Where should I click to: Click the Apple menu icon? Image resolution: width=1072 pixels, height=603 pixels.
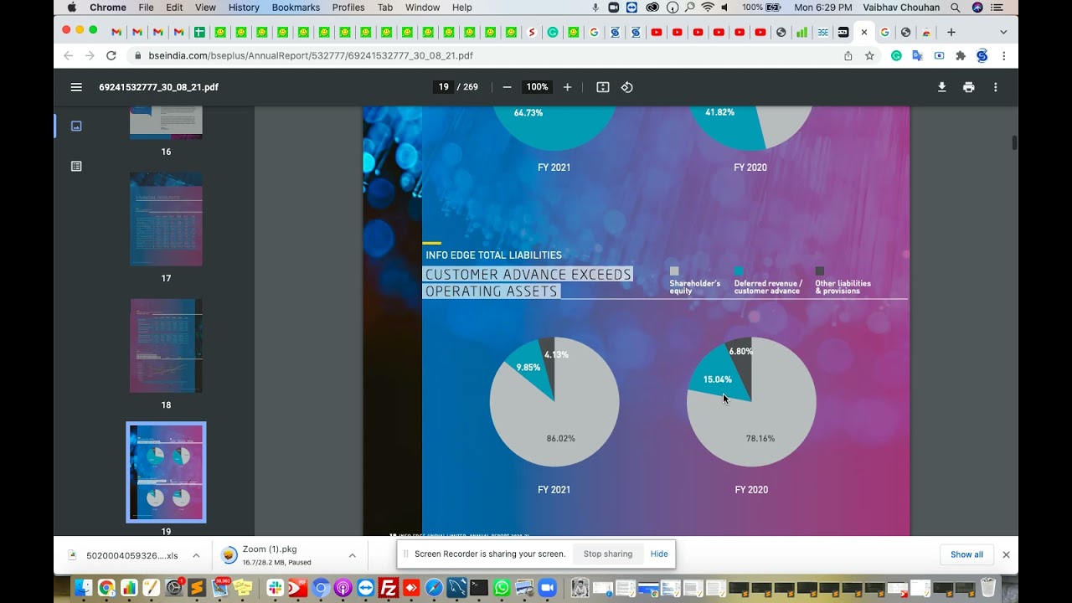(x=71, y=8)
